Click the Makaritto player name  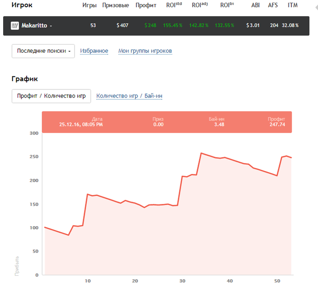click(34, 25)
